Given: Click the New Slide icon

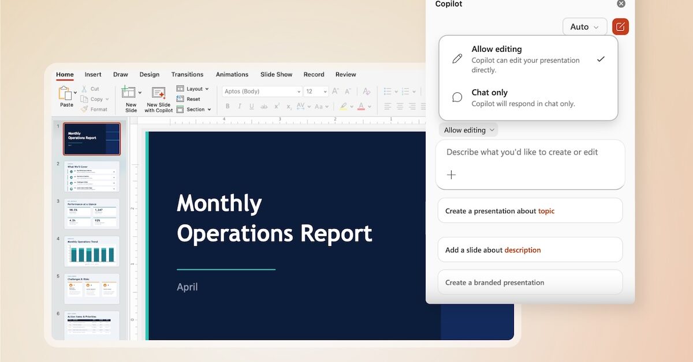Looking at the screenshot, I should click(x=129, y=93).
